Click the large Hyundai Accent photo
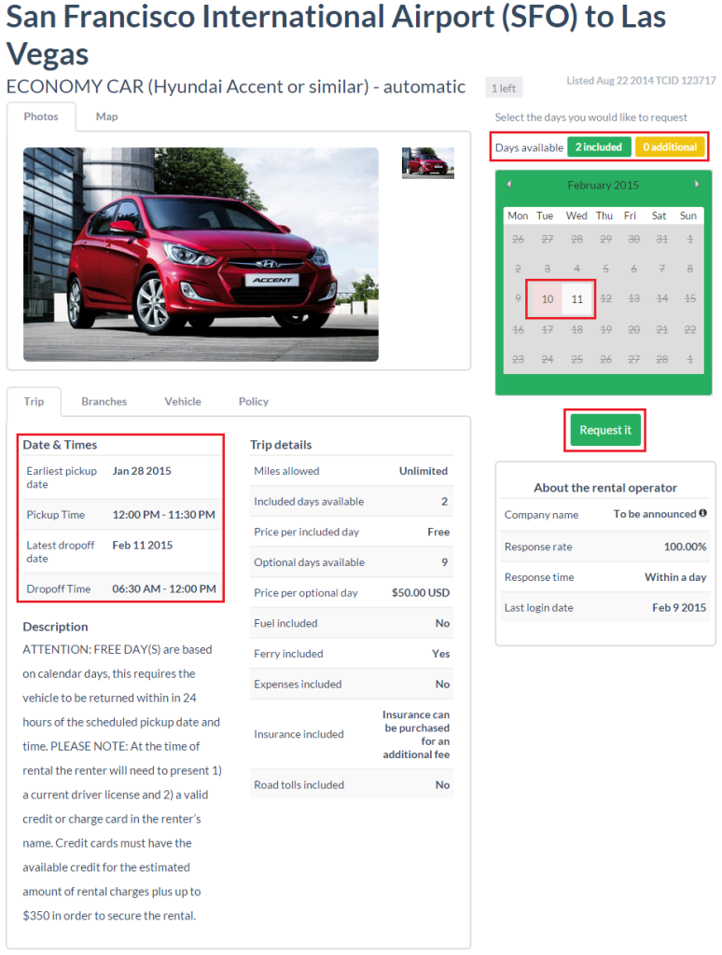 201,254
